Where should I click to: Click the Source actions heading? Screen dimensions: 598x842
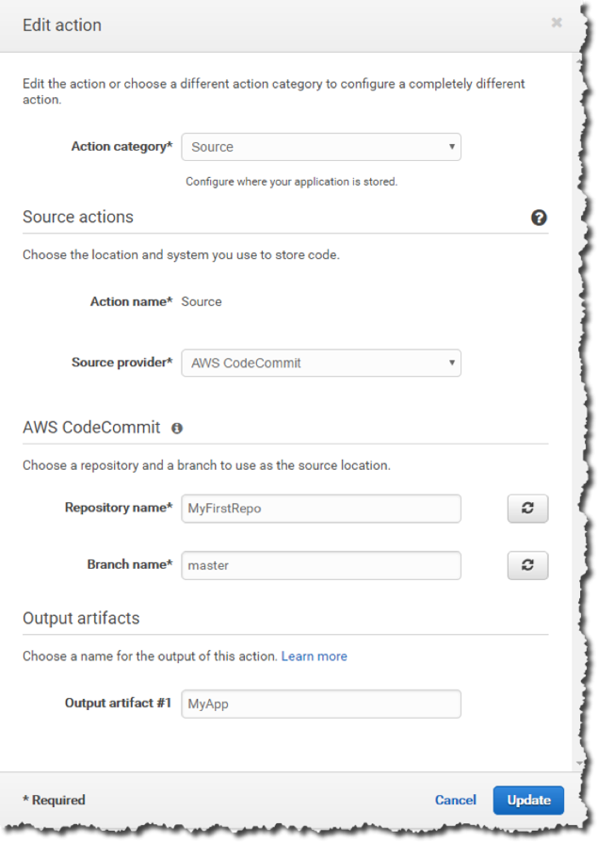tap(78, 217)
